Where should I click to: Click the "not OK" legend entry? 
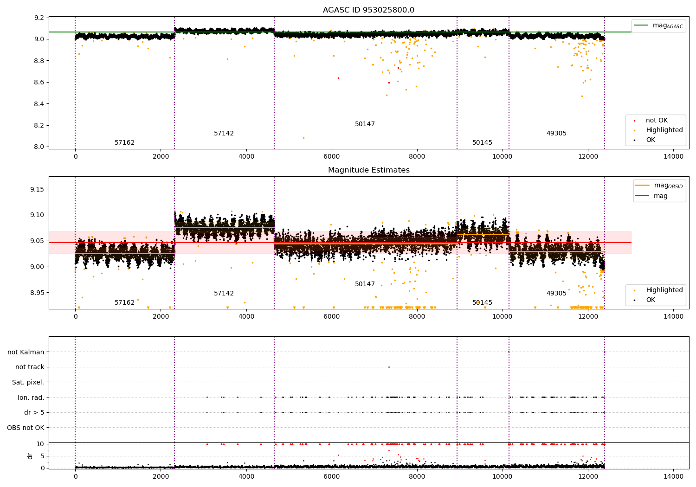[657, 121]
